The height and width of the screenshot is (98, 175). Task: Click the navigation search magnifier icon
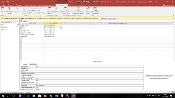(17, 25)
